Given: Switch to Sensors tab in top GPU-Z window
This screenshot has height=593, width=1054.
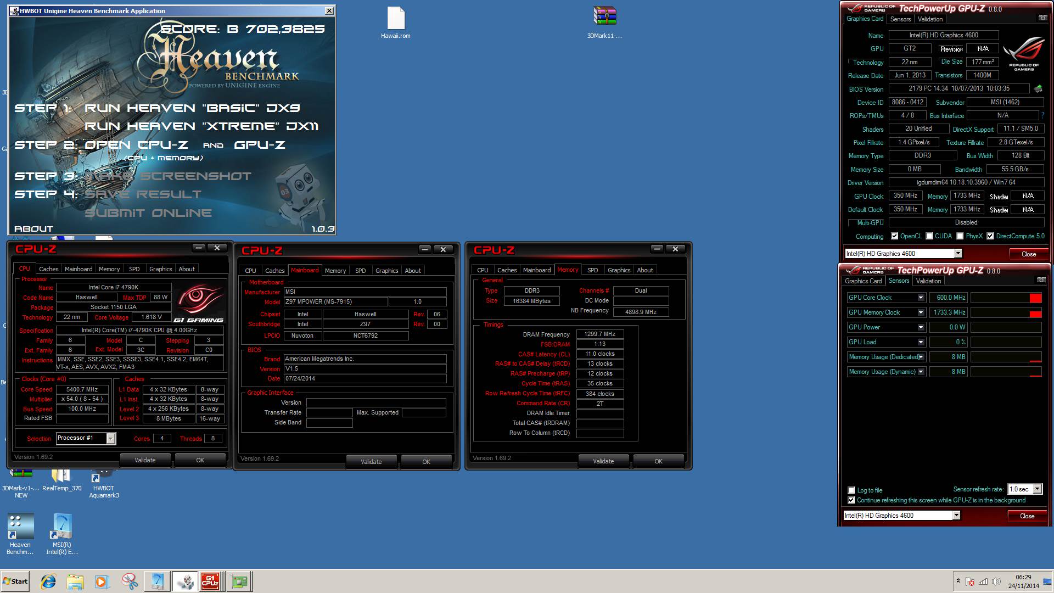Looking at the screenshot, I should [900, 19].
